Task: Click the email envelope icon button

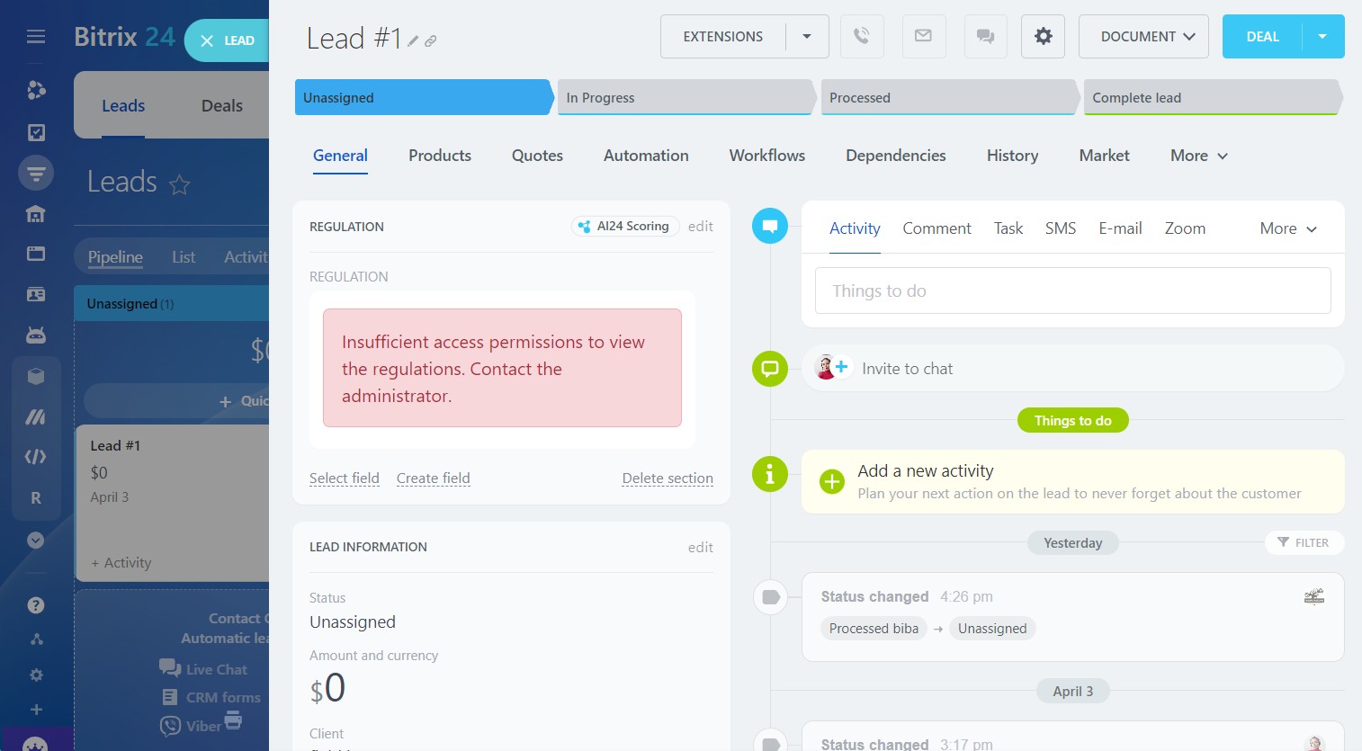Action: coord(923,37)
